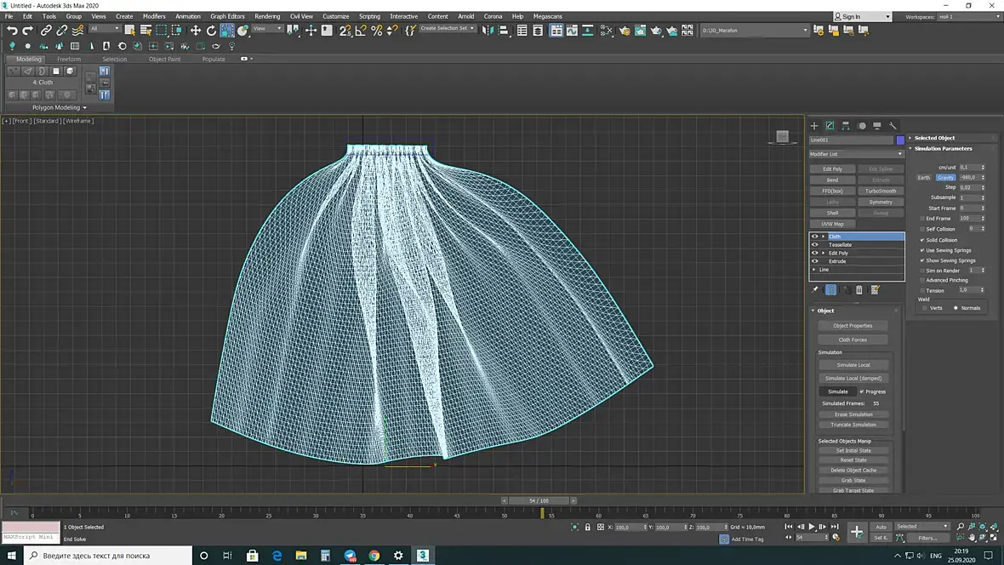Image resolution: width=1004 pixels, height=565 pixels.
Task: Open the Graph Editors menu
Action: pos(227,16)
